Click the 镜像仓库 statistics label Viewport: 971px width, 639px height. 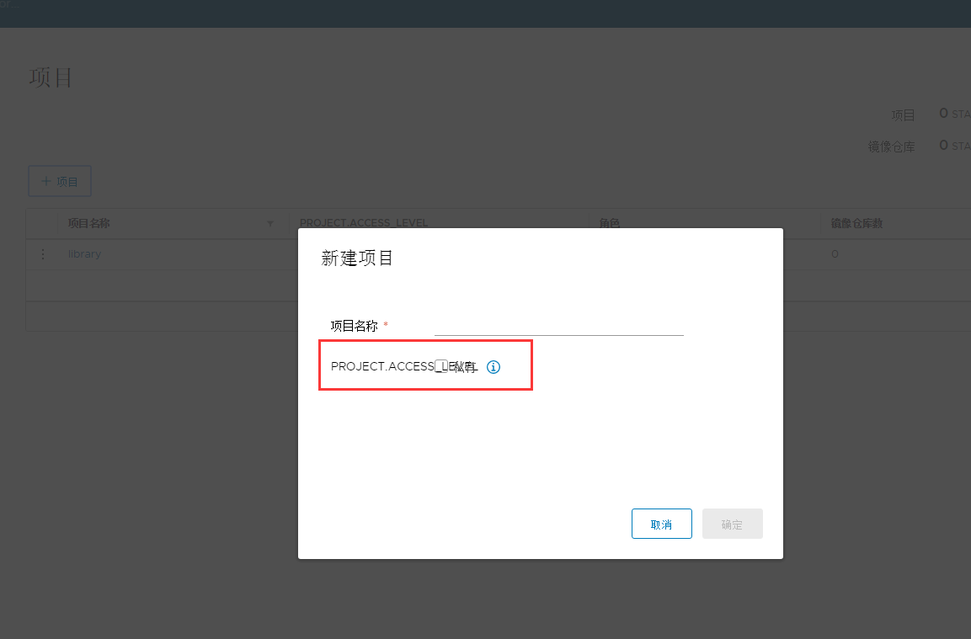click(891, 146)
